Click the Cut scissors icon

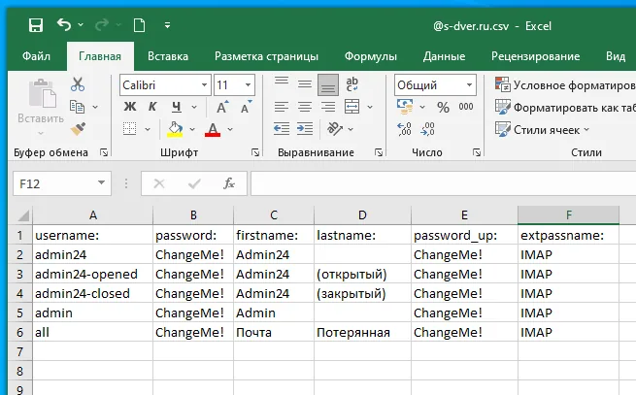77,84
